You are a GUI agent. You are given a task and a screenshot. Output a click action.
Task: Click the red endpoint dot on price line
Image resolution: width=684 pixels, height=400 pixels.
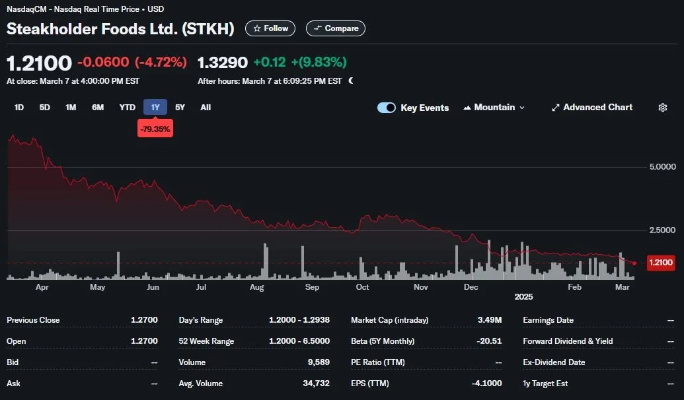634,263
